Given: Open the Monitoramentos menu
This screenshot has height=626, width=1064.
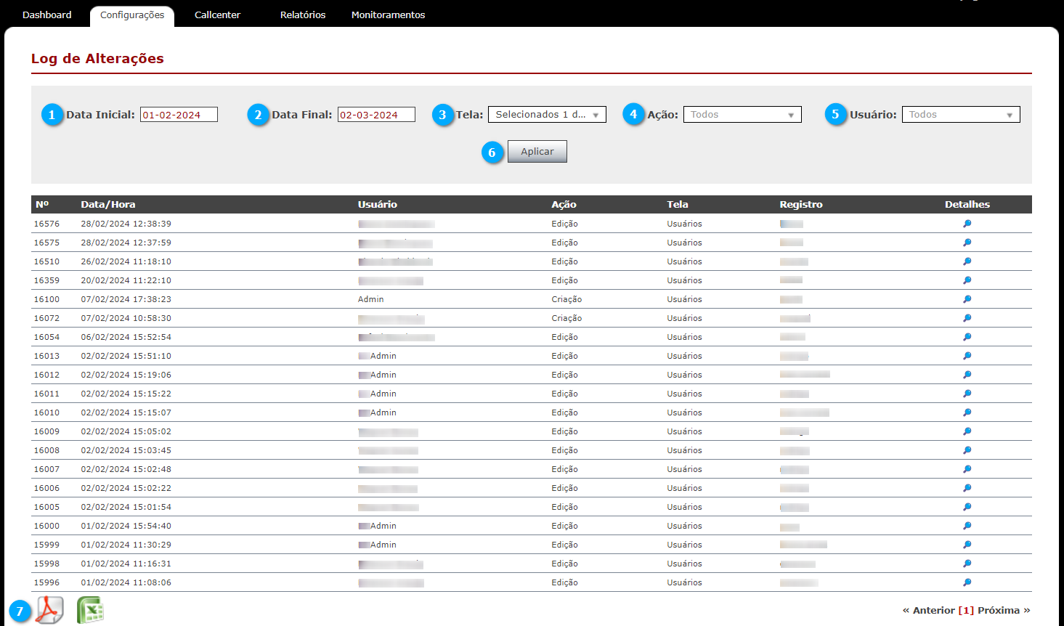Looking at the screenshot, I should [388, 15].
